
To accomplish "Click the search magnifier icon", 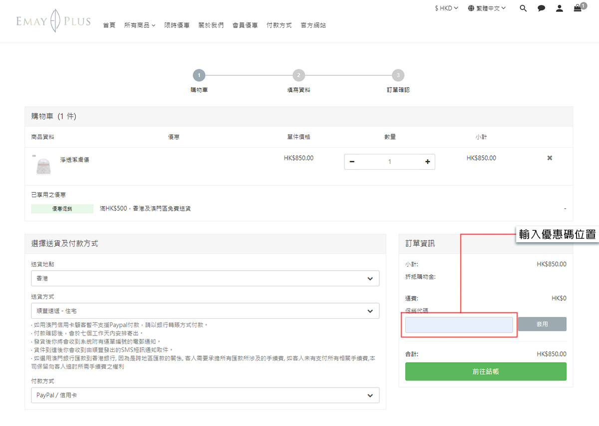I will pos(523,8).
